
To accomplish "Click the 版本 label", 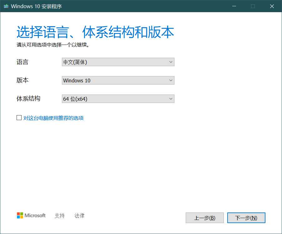I will (23, 80).
